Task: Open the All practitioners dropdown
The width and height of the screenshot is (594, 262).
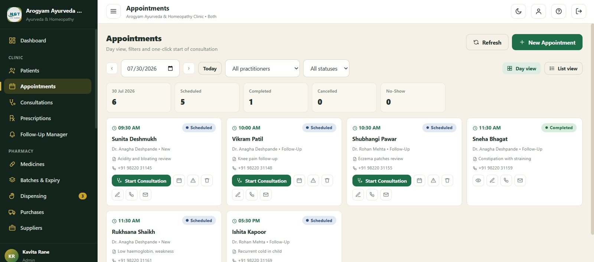Action: [262, 68]
